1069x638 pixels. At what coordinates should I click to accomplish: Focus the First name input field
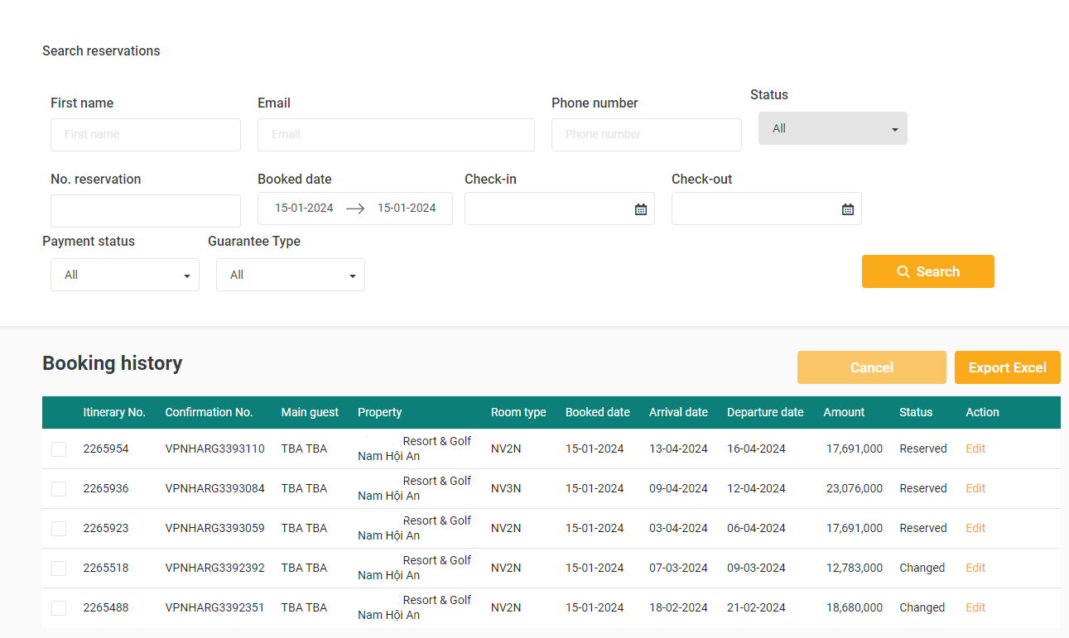[x=146, y=135]
